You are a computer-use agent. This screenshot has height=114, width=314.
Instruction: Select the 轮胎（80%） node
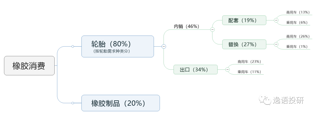point(117,46)
